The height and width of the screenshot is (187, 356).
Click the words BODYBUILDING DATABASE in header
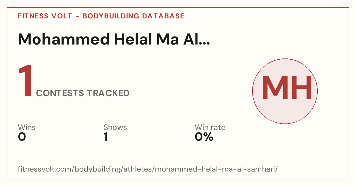(x=133, y=16)
